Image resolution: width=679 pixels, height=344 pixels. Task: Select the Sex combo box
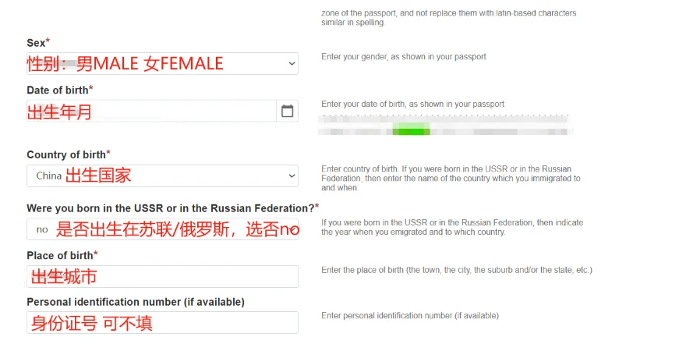[x=162, y=64]
